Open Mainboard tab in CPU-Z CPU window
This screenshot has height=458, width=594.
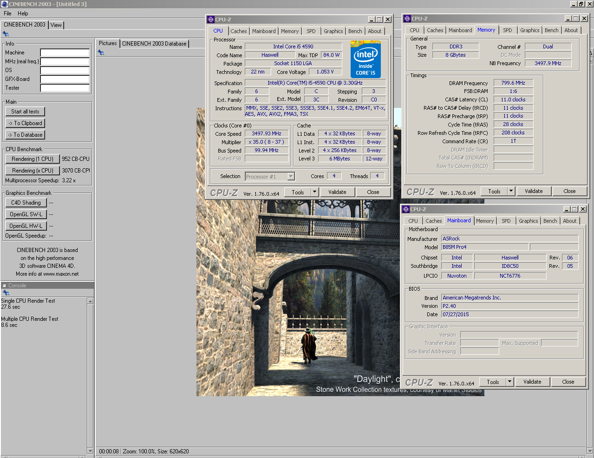point(264,31)
